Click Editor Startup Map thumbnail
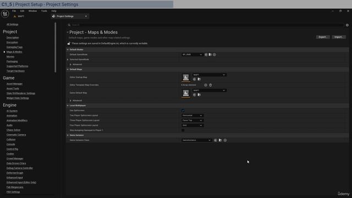The width and height of the screenshot is (352, 198). point(186,78)
